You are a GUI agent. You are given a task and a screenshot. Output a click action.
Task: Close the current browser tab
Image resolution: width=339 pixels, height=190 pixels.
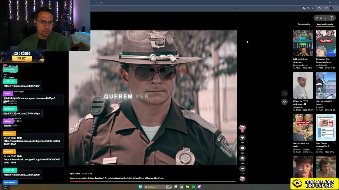click(97, 3)
